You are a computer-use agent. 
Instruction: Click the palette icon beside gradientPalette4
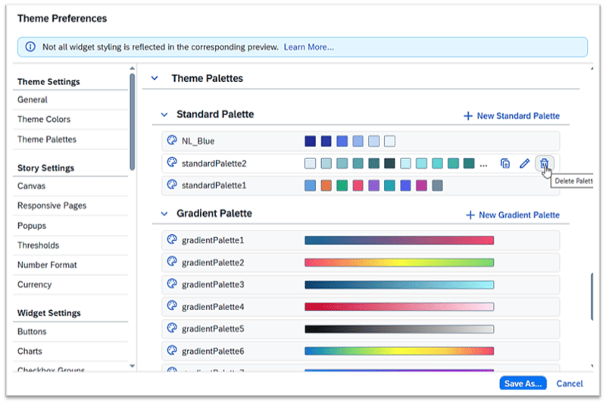tap(171, 307)
